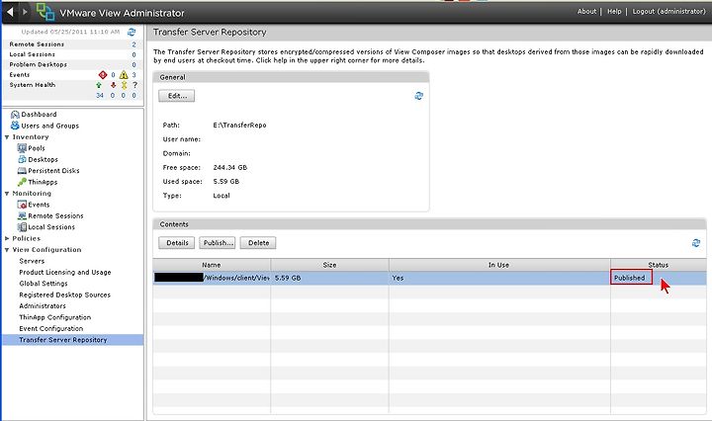The height and width of the screenshot is (421, 712).
Task: Sort by the Status column header
Action: tap(659, 265)
